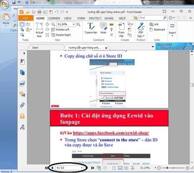Image resolution: width=194 pixels, height=173 pixels.
Task: Open the PDF Sign tool
Action: 141,30
